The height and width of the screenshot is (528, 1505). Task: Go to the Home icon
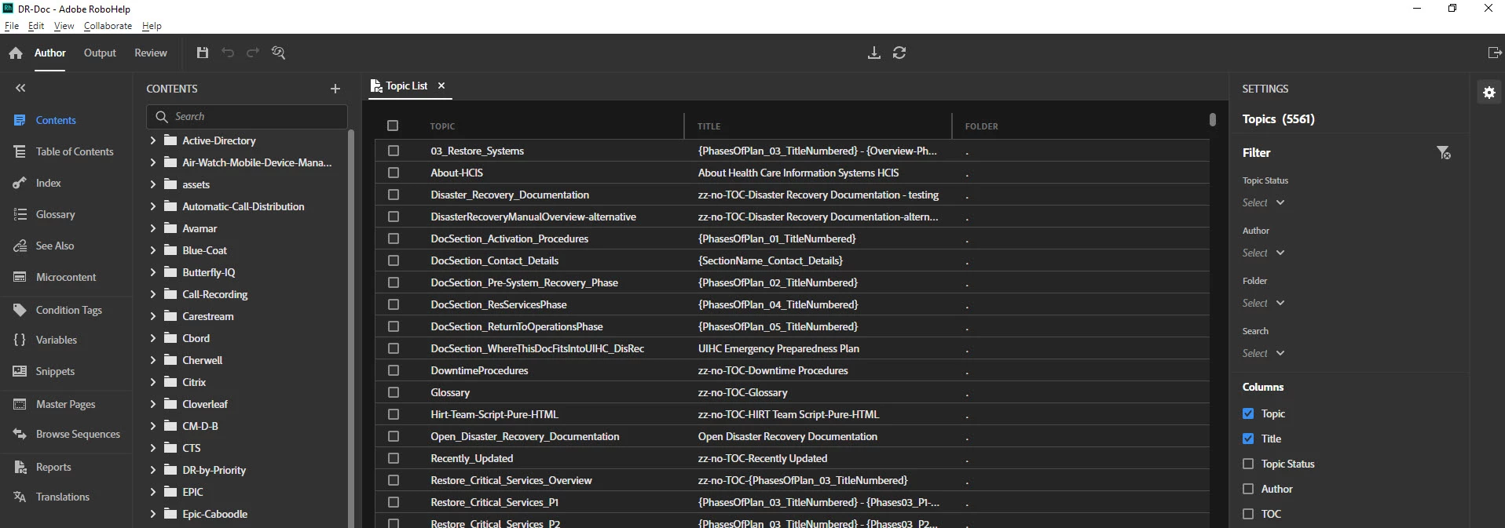click(x=16, y=53)
